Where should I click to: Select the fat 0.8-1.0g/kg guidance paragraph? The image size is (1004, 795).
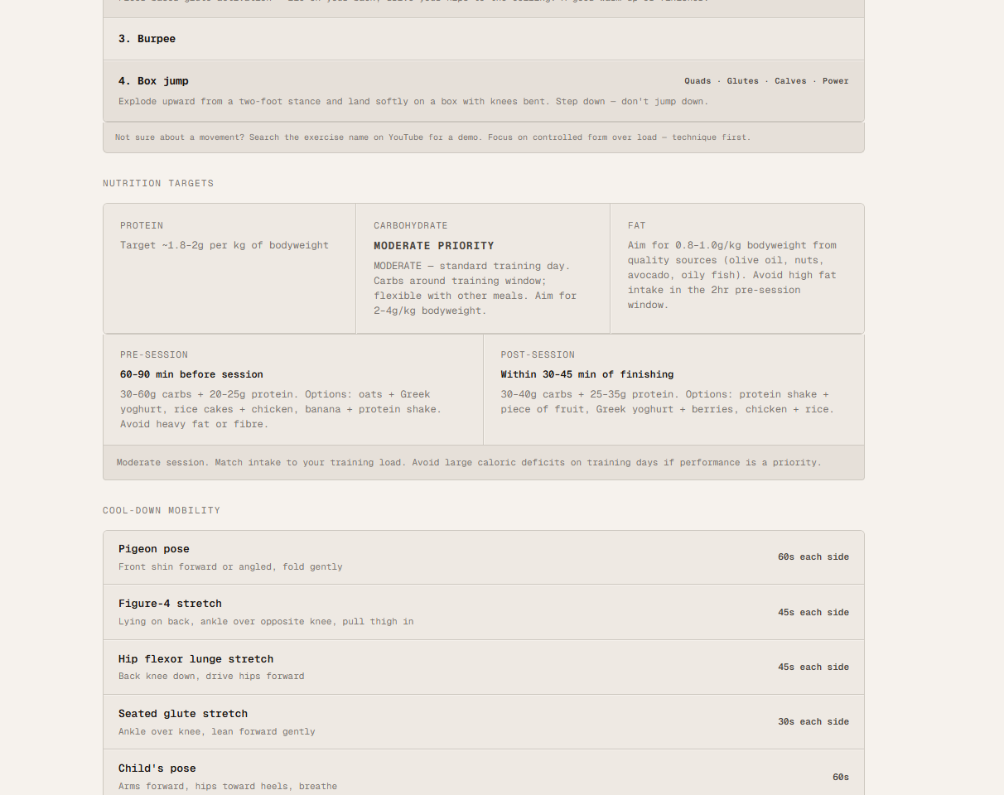point(732,275)
